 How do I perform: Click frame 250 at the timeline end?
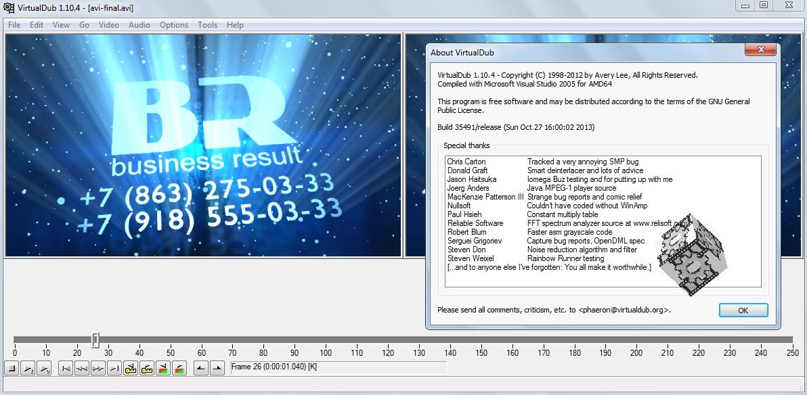click(793, 353)
